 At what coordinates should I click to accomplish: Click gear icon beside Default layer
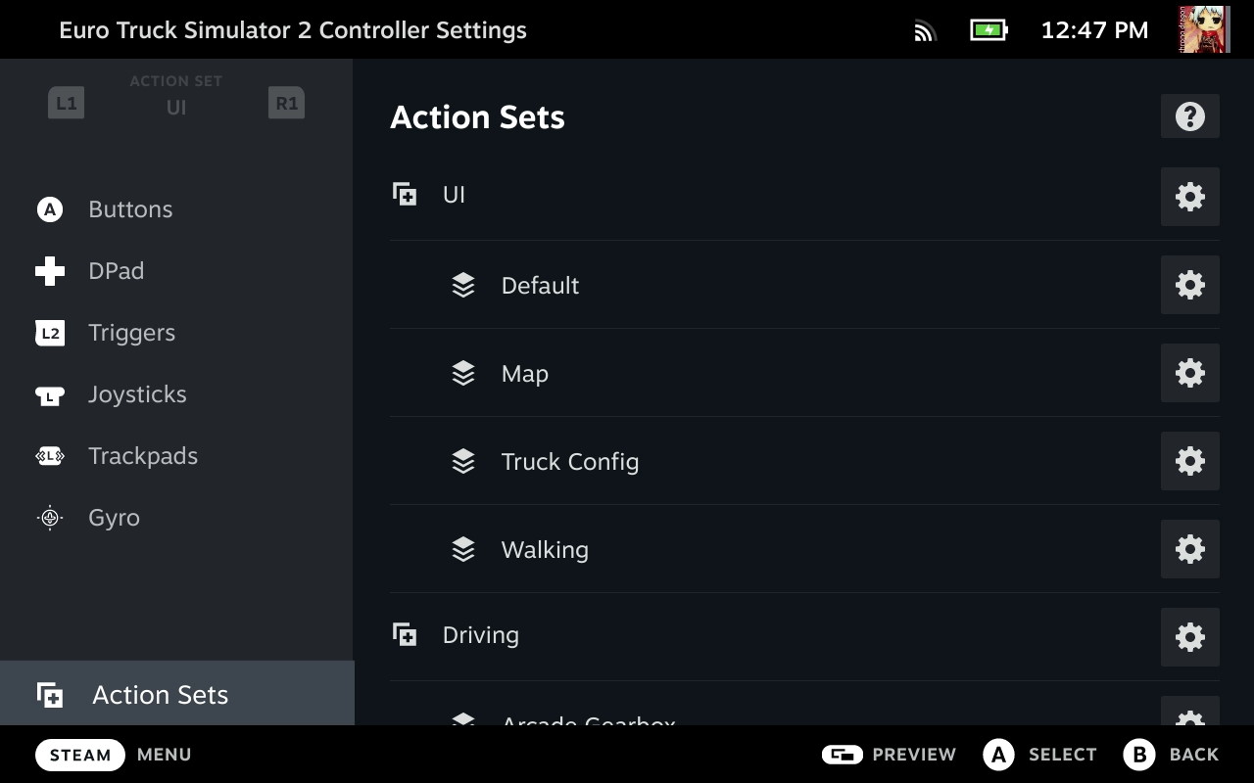[1189, 285]
